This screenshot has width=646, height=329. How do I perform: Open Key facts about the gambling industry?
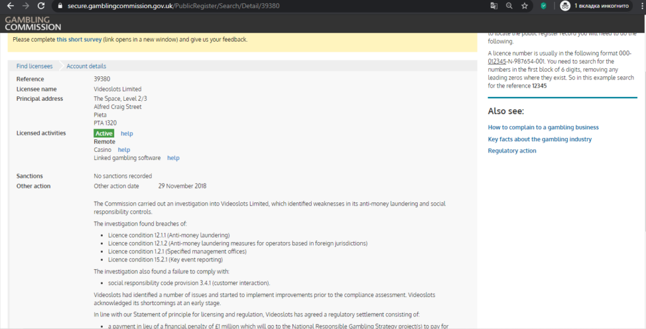(x=539, y=139)
